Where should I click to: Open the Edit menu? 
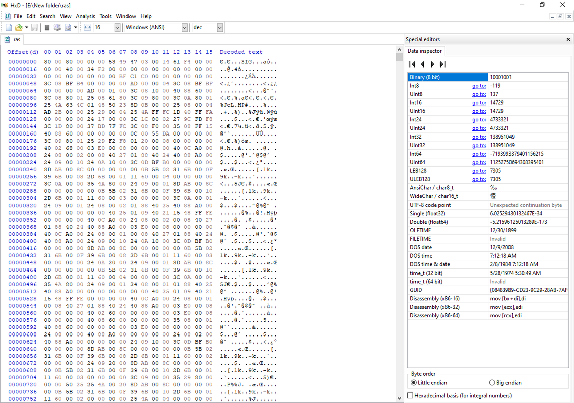[x=31, y=16]
